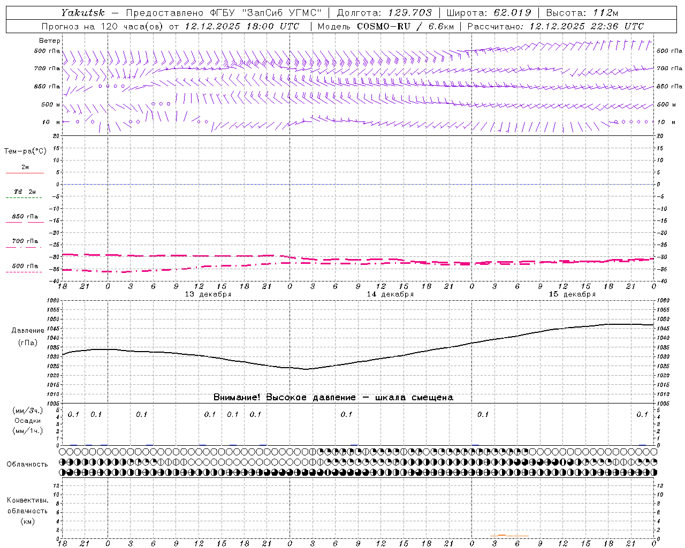Select the Внимание! Высокое давление warning text
The width and height of the screenshot is (685, 548).
(333, 397)
